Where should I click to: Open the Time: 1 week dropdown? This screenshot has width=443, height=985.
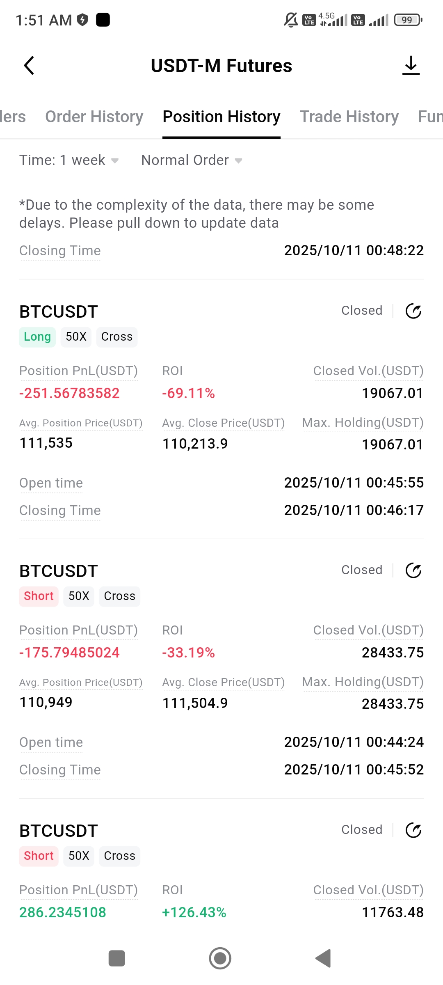click(69, 160)
